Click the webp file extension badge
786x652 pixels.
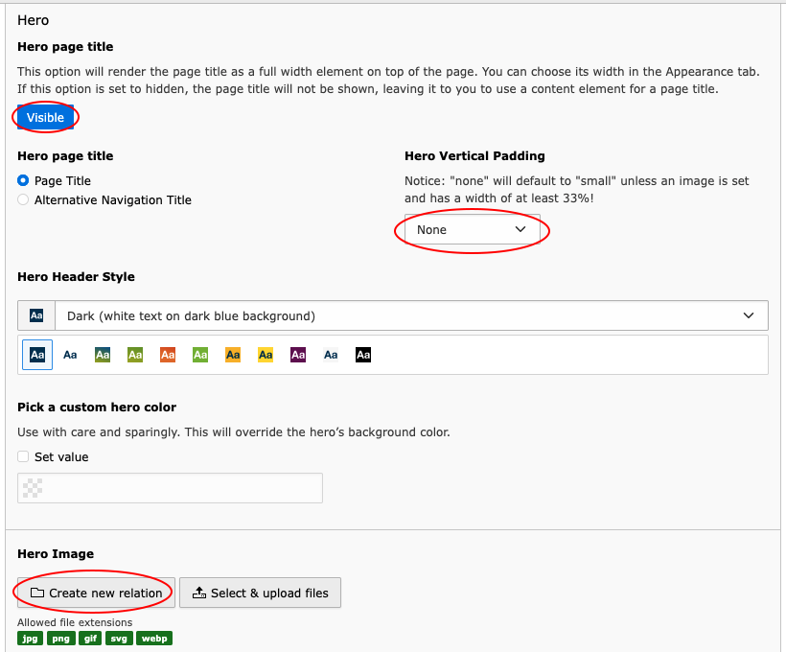[154, 638]
